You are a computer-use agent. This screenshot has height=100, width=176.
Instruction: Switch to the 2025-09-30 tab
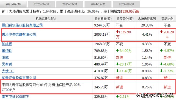point(13,4)
